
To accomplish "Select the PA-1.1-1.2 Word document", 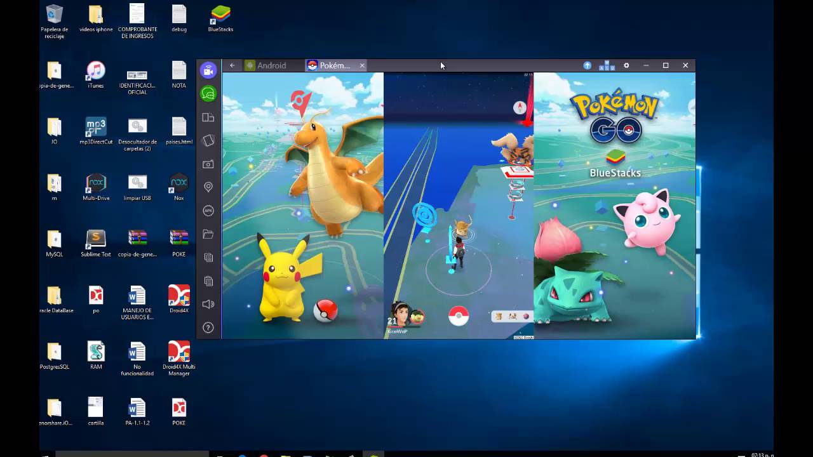I will tap(137, 411).
